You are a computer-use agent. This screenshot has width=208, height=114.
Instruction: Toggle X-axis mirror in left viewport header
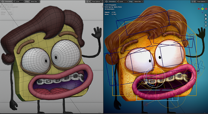(90, 1)
